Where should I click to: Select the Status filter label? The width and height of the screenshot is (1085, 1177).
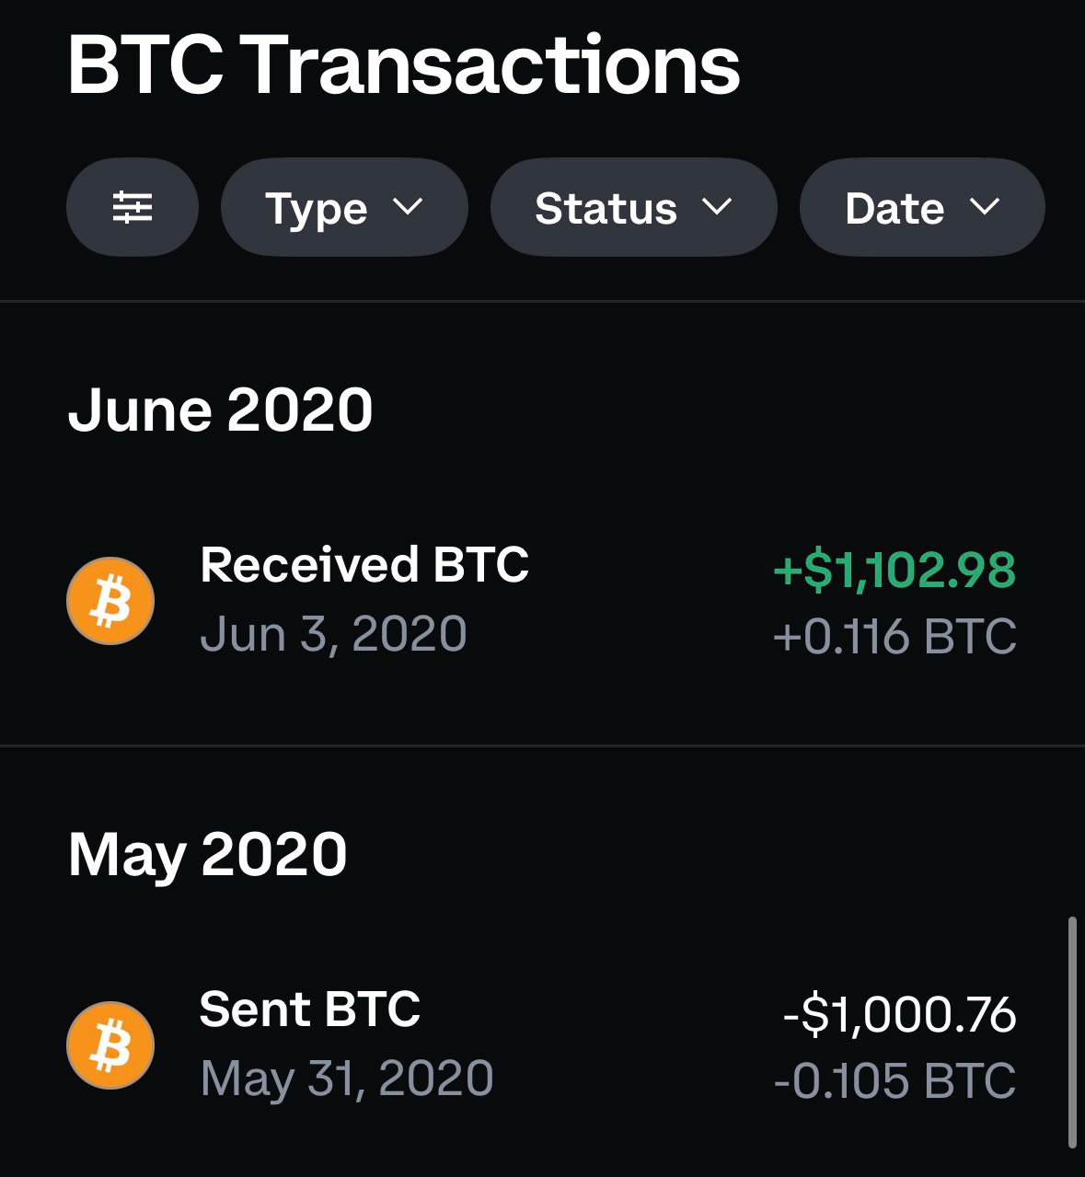point(606,209)
